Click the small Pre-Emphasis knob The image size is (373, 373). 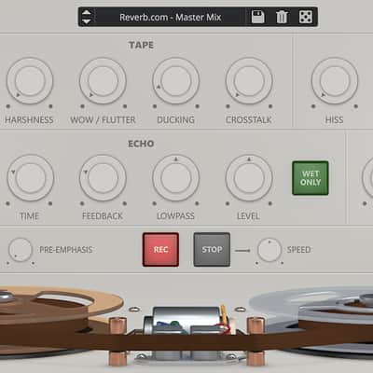coord(21,250)
